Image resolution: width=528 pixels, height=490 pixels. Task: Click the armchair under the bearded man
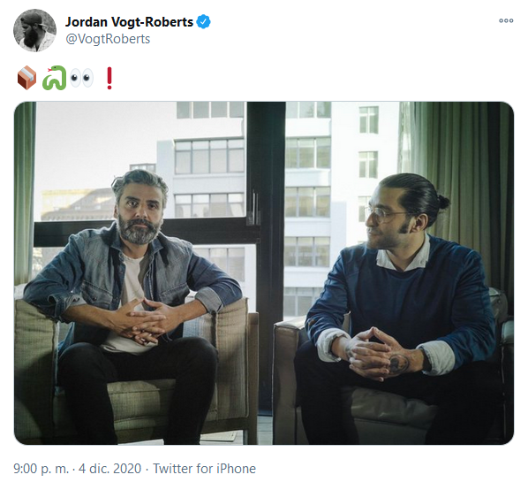pos(135,371)
